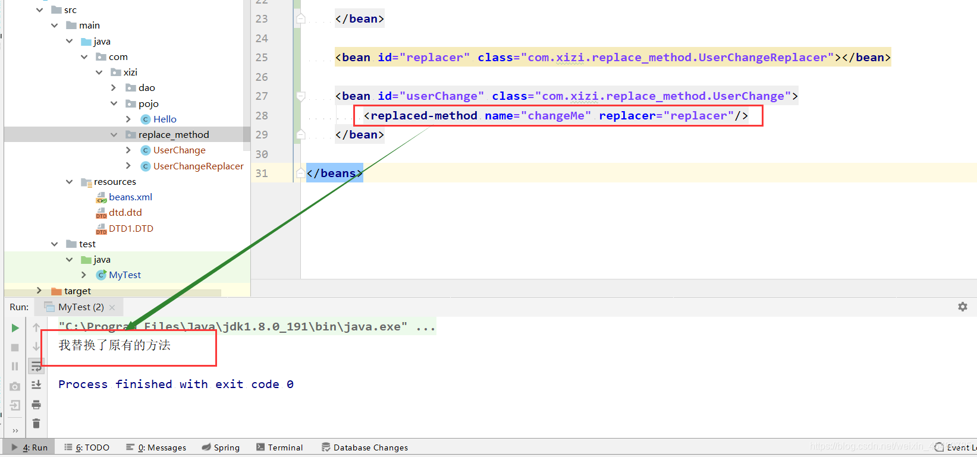This screenshot has height=457, width=977.
Task: Select the dtd.dtd file icon
Action: pyautogui.click(x=101, y=213)
